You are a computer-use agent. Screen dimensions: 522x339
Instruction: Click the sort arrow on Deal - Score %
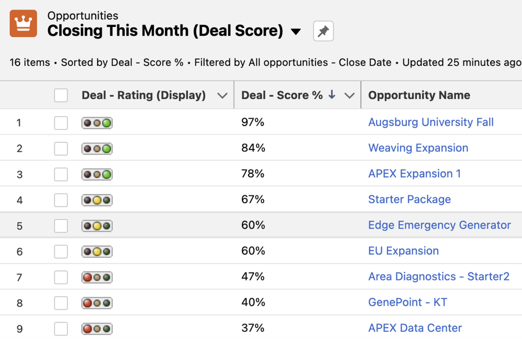(331, 95)
